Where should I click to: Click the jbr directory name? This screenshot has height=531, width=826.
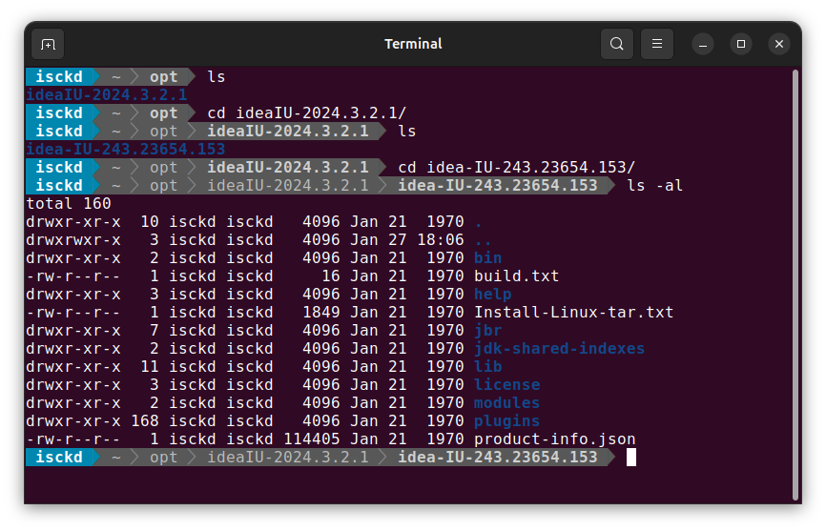487,331
